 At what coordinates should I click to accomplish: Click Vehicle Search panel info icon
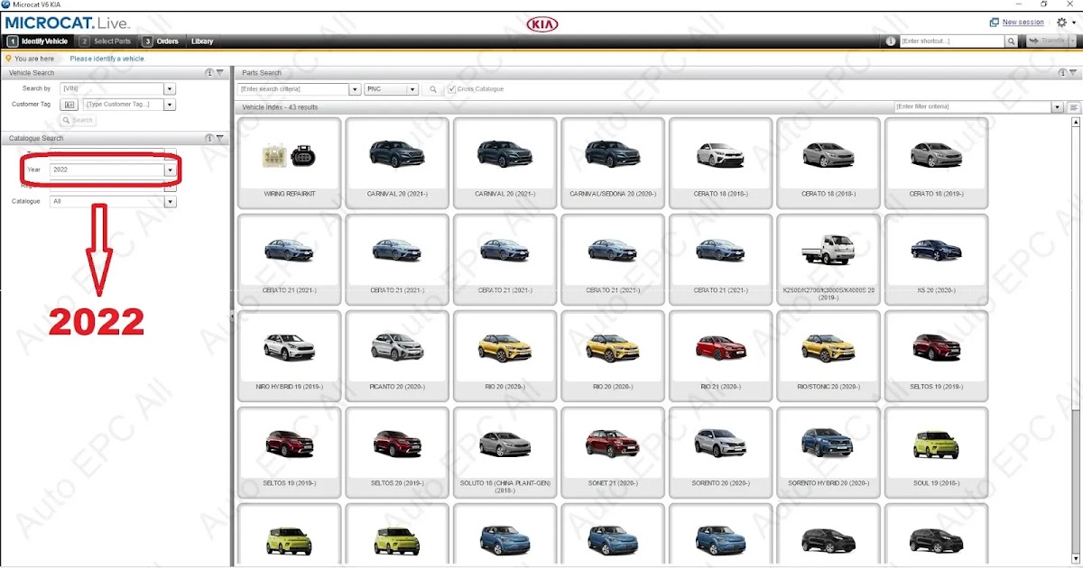(x=209, y=73)
